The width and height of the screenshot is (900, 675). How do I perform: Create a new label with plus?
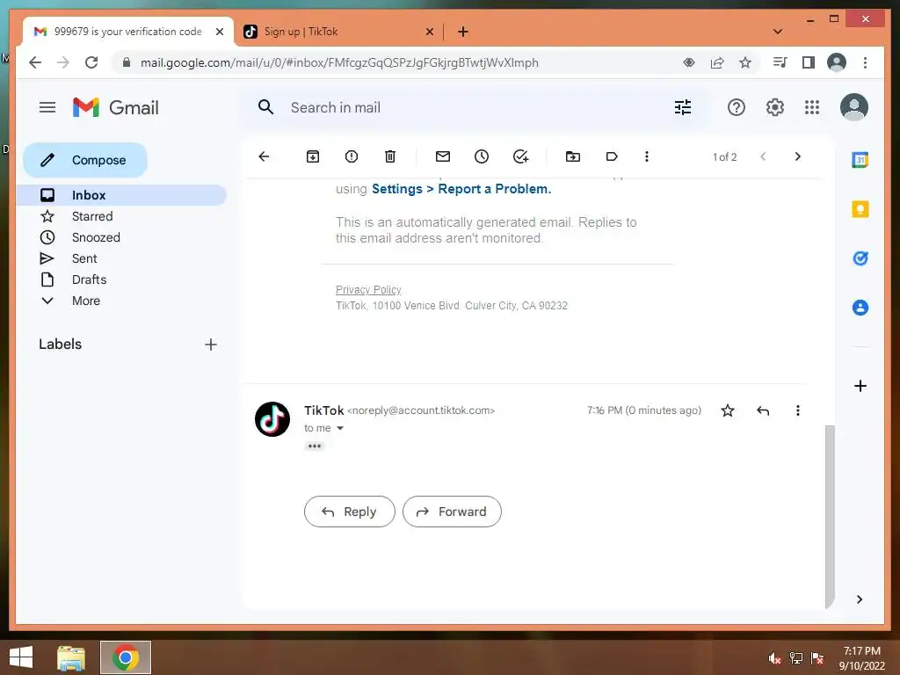point(211,345)
